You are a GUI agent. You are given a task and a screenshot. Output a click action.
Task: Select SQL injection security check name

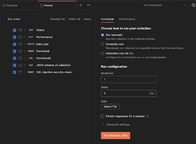click(x=54, y=72)
